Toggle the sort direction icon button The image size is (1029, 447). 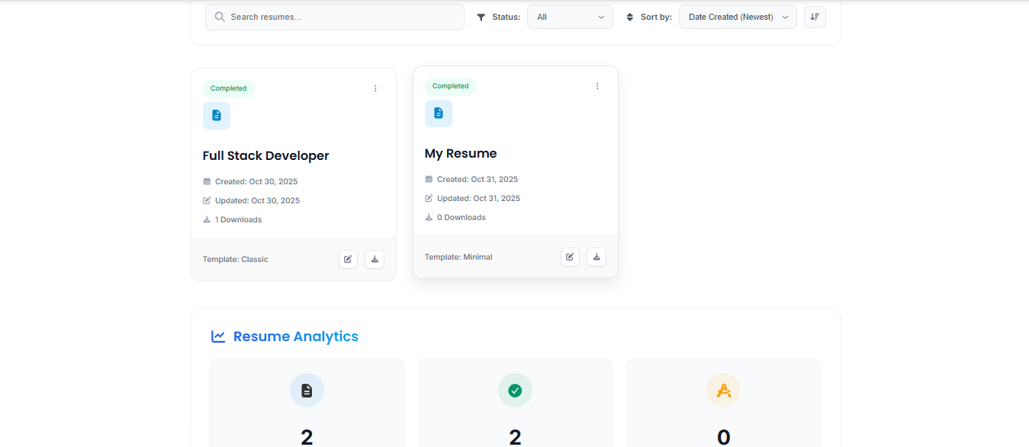[815, 17]
